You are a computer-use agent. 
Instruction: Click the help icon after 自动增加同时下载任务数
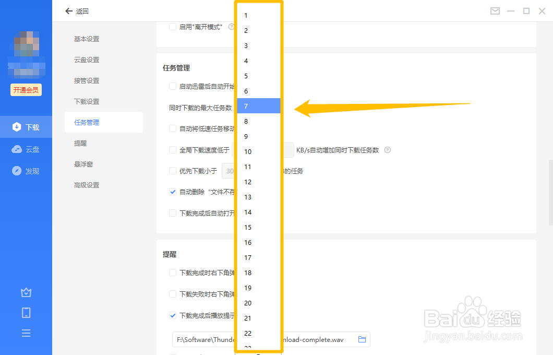387,150
